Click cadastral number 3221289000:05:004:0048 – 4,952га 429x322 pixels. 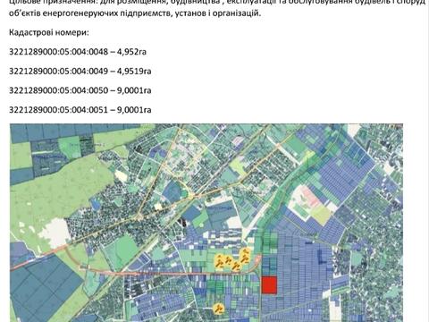(x=78, y=52)
